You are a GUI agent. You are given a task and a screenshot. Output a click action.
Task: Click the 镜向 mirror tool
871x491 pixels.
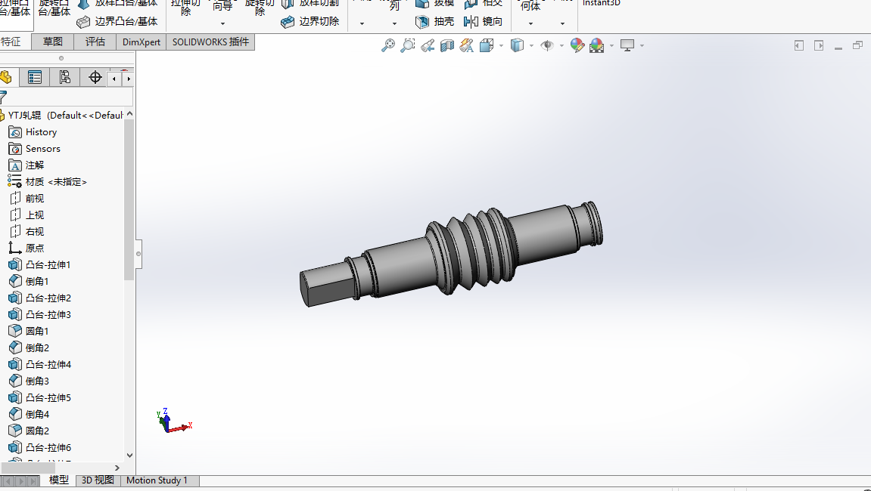483,22
